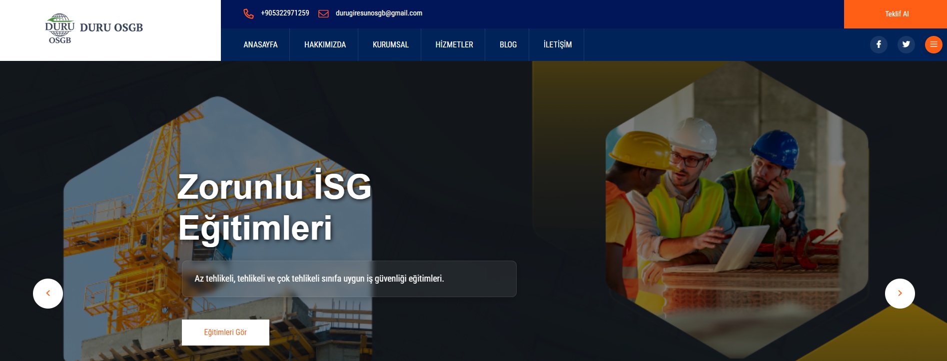Click the DURU OSGB site title text
The height and width of the screenshot is (361, 947).
[x=111, y=28]
